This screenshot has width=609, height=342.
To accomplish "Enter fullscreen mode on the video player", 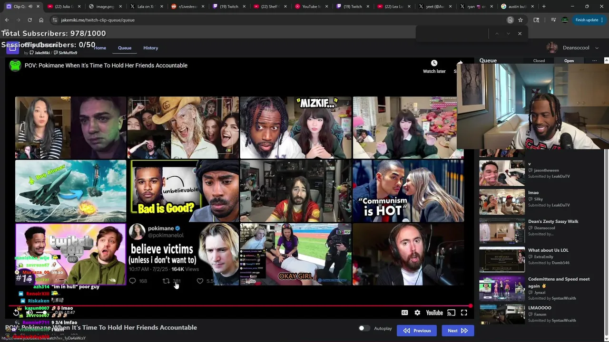I will tap(464, 313).
